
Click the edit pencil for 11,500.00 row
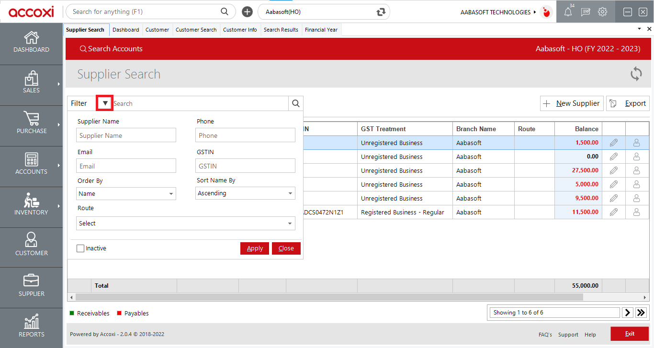click(614, 212)
